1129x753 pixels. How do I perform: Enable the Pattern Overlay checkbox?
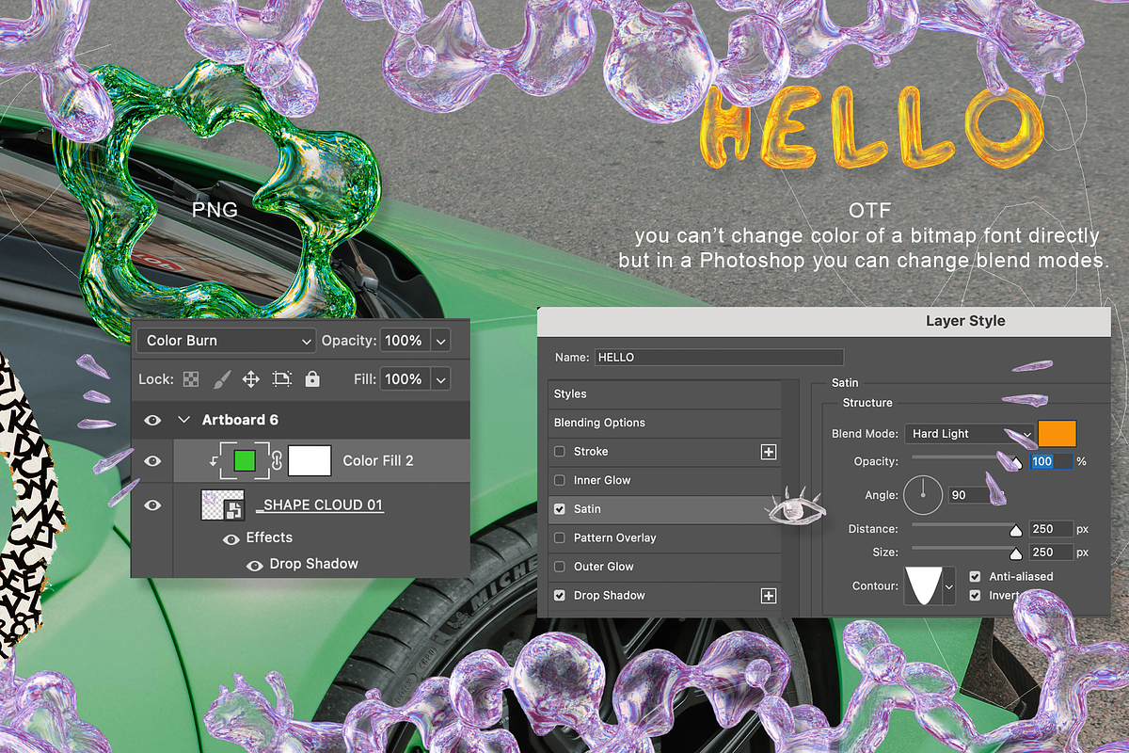click(x=560, y=538)
